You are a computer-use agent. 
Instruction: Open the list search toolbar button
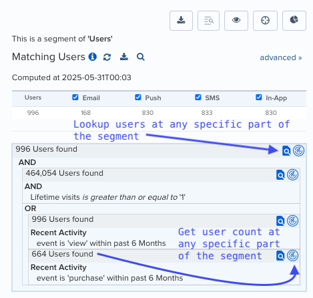(208, 21)
